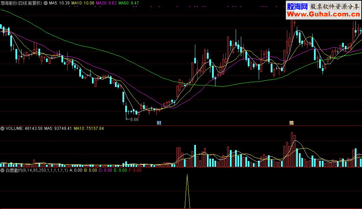Select the volume MA5: 93749.41 label
The width and height of the screenshot is (362, 209).
click(58, 128)
